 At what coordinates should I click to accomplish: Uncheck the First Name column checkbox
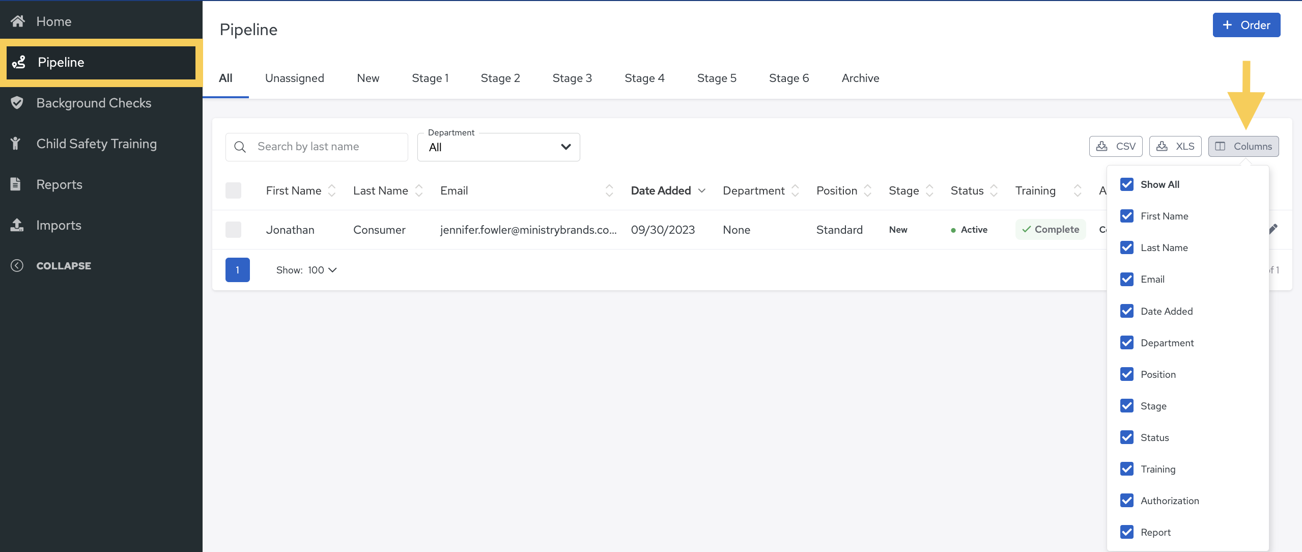(1127, 216)
